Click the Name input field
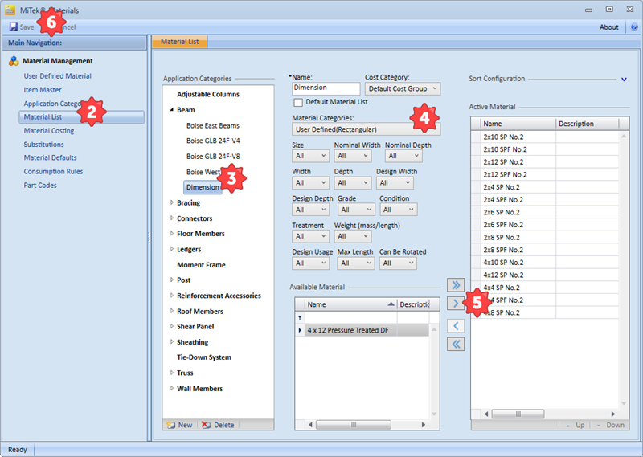Viewport: 643px width, 457px height. (326, 88)
